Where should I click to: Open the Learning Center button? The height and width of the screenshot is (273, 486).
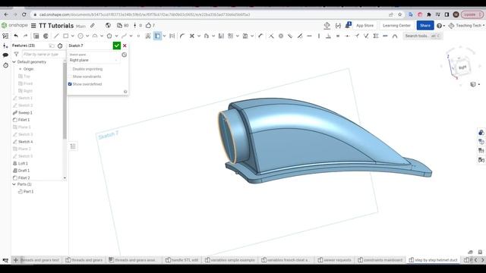396,25
